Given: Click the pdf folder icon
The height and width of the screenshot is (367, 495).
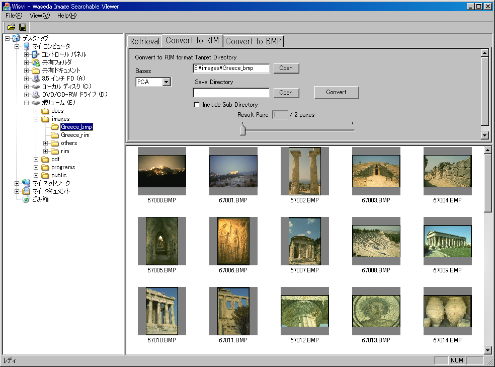Looking at the screenshot, I should click(x=45, y=159).
